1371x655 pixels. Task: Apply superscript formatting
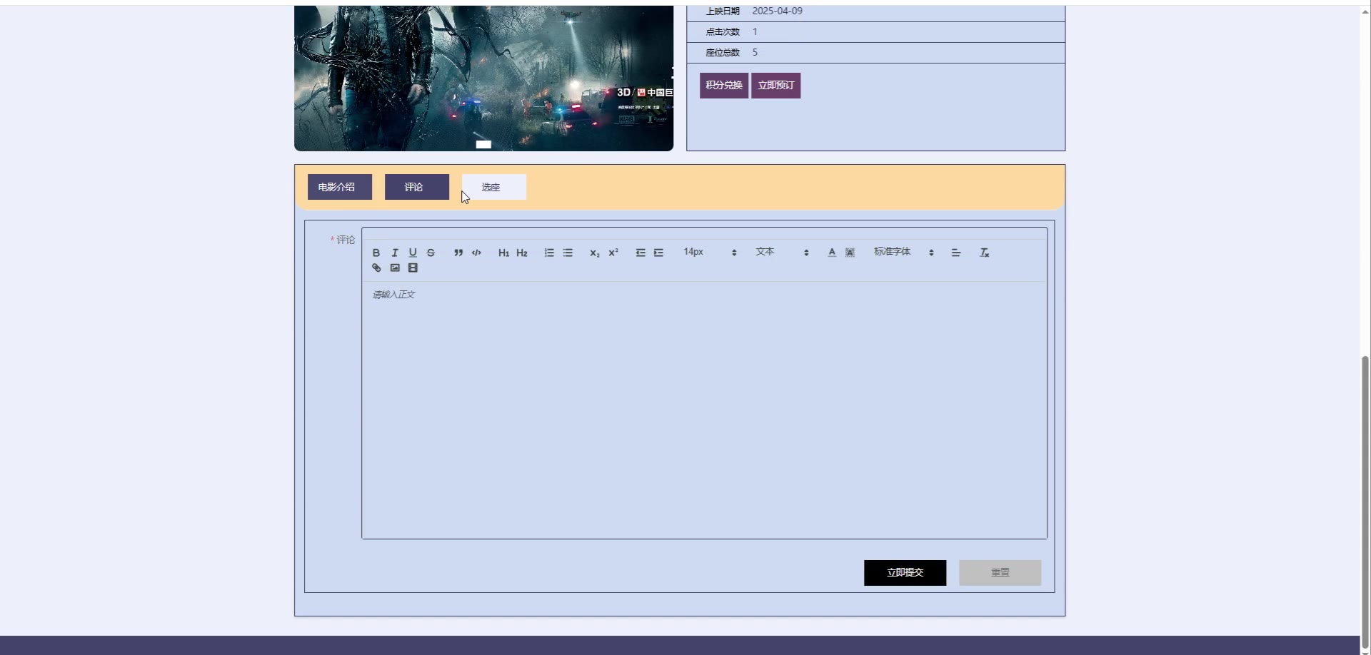[x=613, y=253]
